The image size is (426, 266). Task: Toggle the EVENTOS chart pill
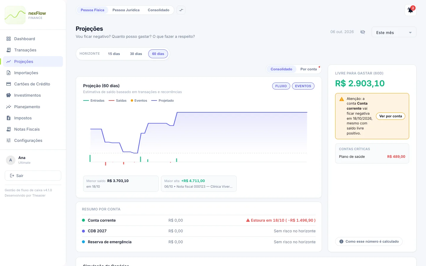303,86
